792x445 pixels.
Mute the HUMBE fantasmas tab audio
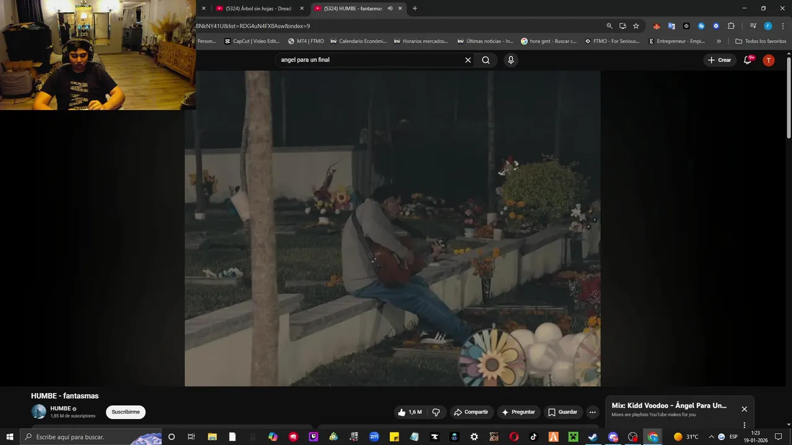click(x=390, y=9)
